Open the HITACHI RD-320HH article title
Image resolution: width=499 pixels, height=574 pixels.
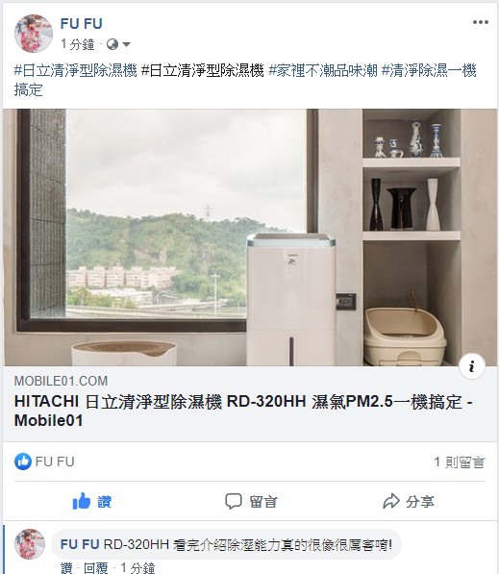(x=243, y=411)
